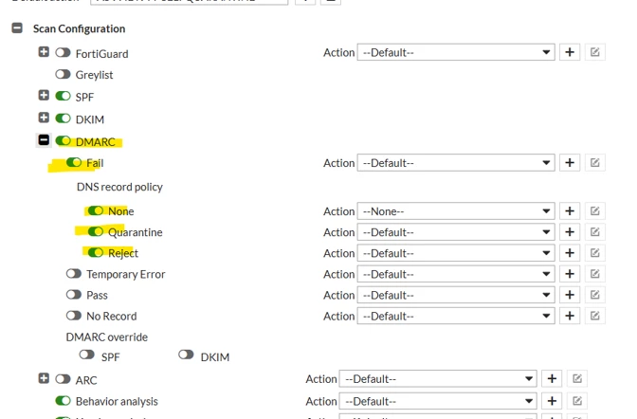
Task: Disable the Behavior analysis toggle
Action: click(63, 401)
